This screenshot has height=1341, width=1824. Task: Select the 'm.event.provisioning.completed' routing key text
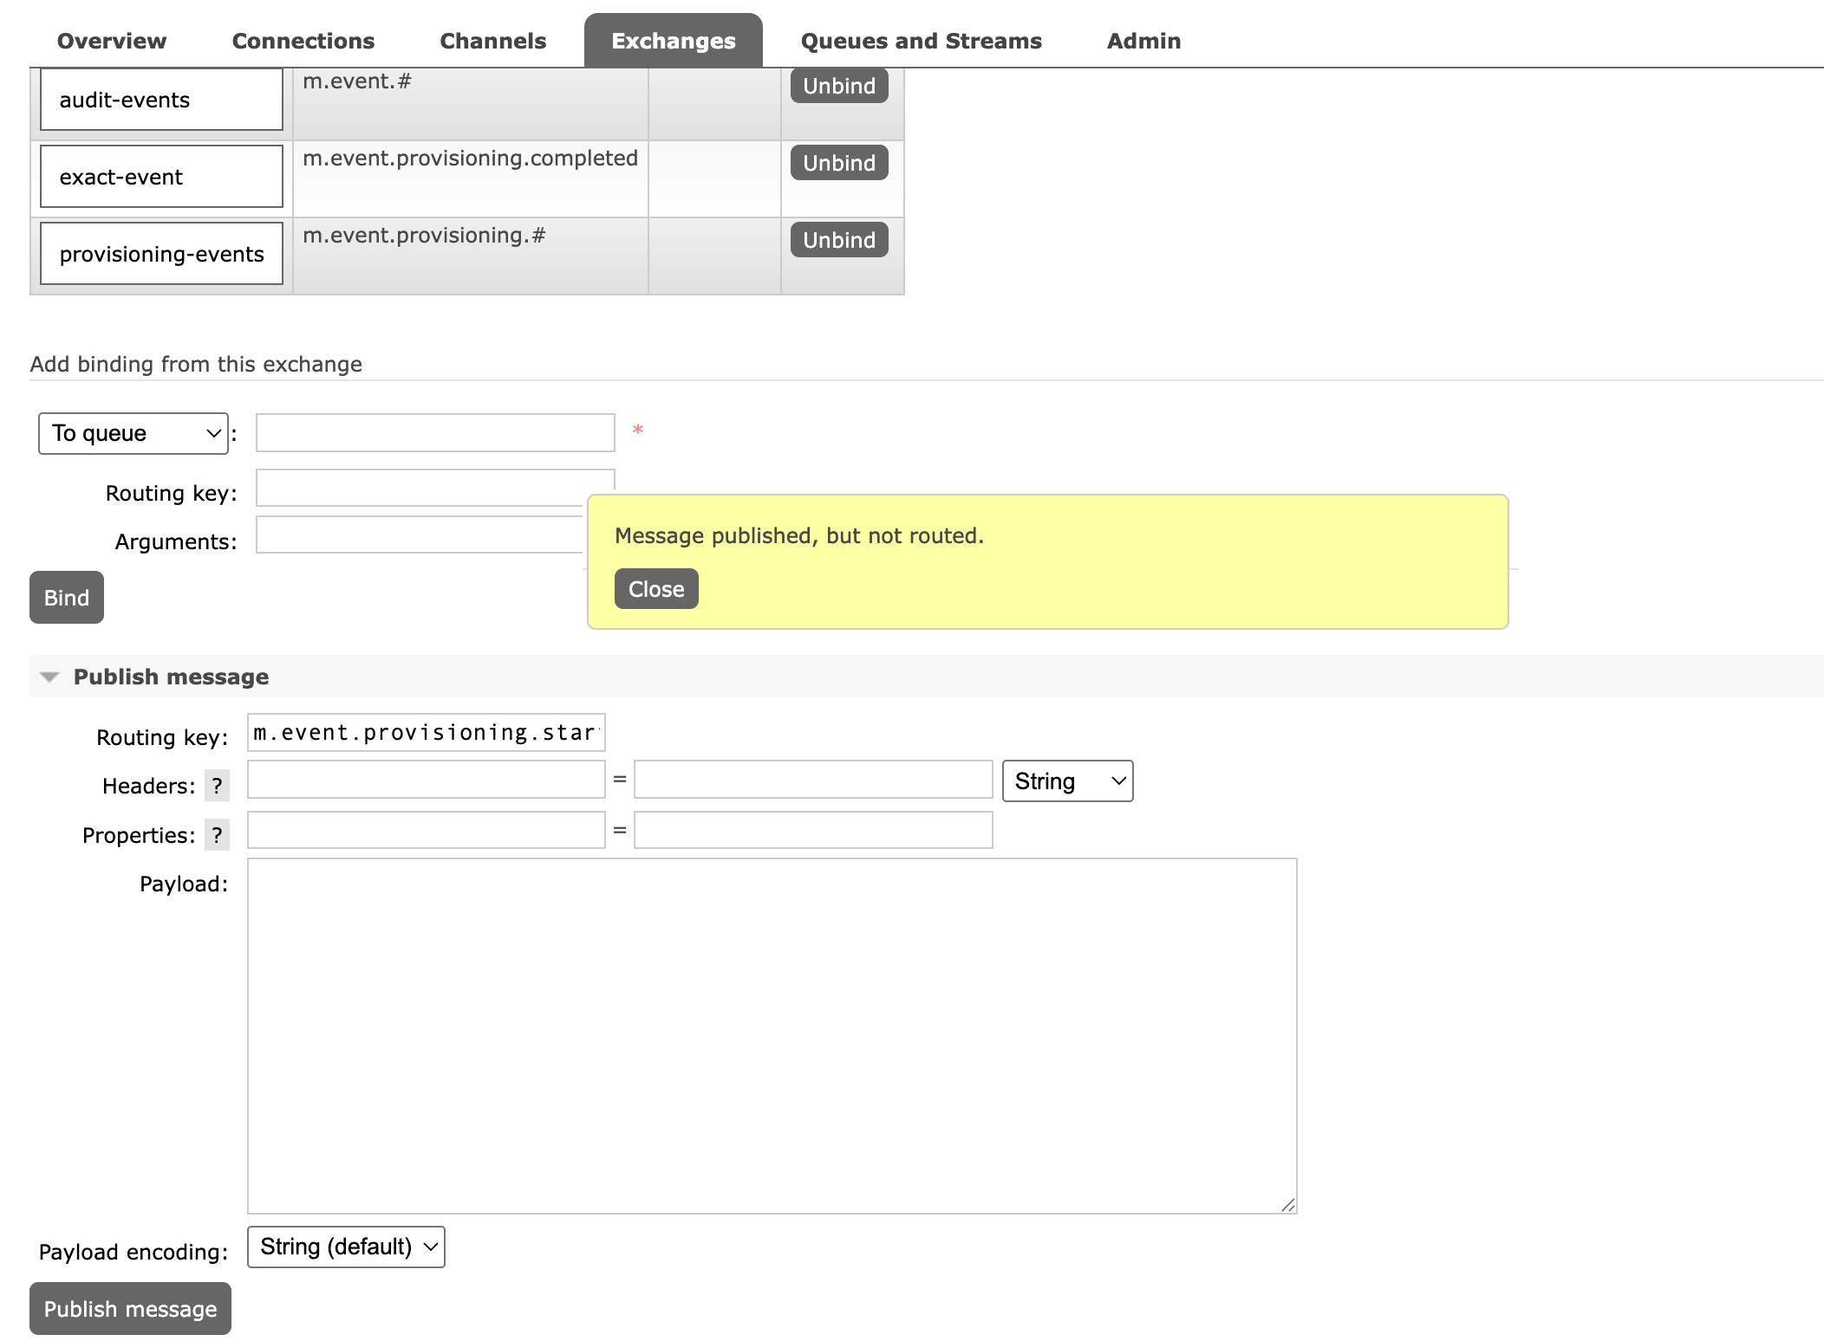pos(470,158)
